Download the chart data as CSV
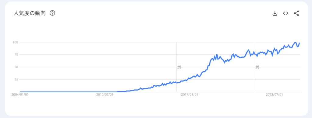The image size is (312, 118). coord(275,13)
